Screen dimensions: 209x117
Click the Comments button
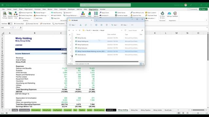tap(193, 9)
